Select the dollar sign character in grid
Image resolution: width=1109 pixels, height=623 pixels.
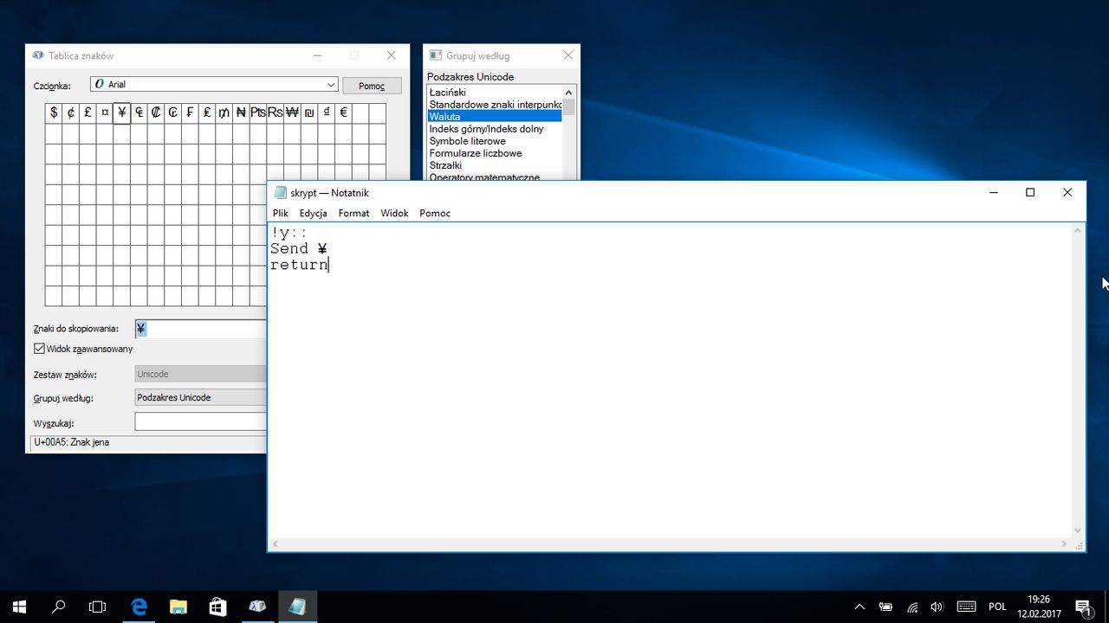(x=54, y=112)
